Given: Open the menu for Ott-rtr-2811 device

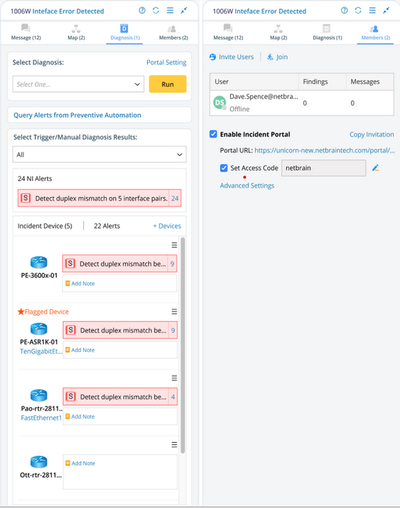Looking at the screenshot, I should pyautogui.click(x=174, y=444).
